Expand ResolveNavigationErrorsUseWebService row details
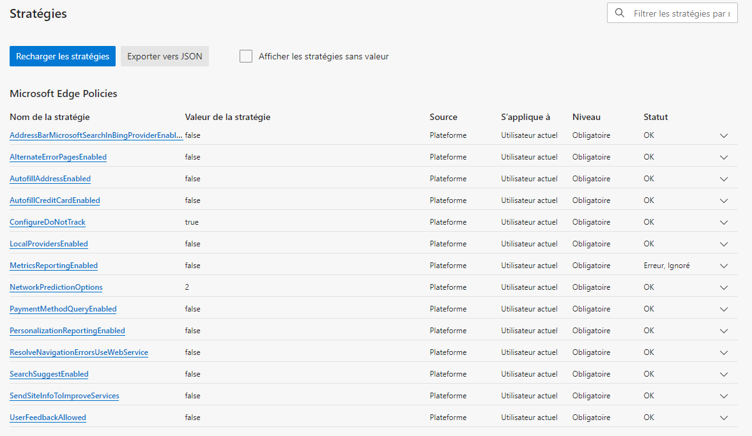The image size is (752, 436). tap(724, 352)
